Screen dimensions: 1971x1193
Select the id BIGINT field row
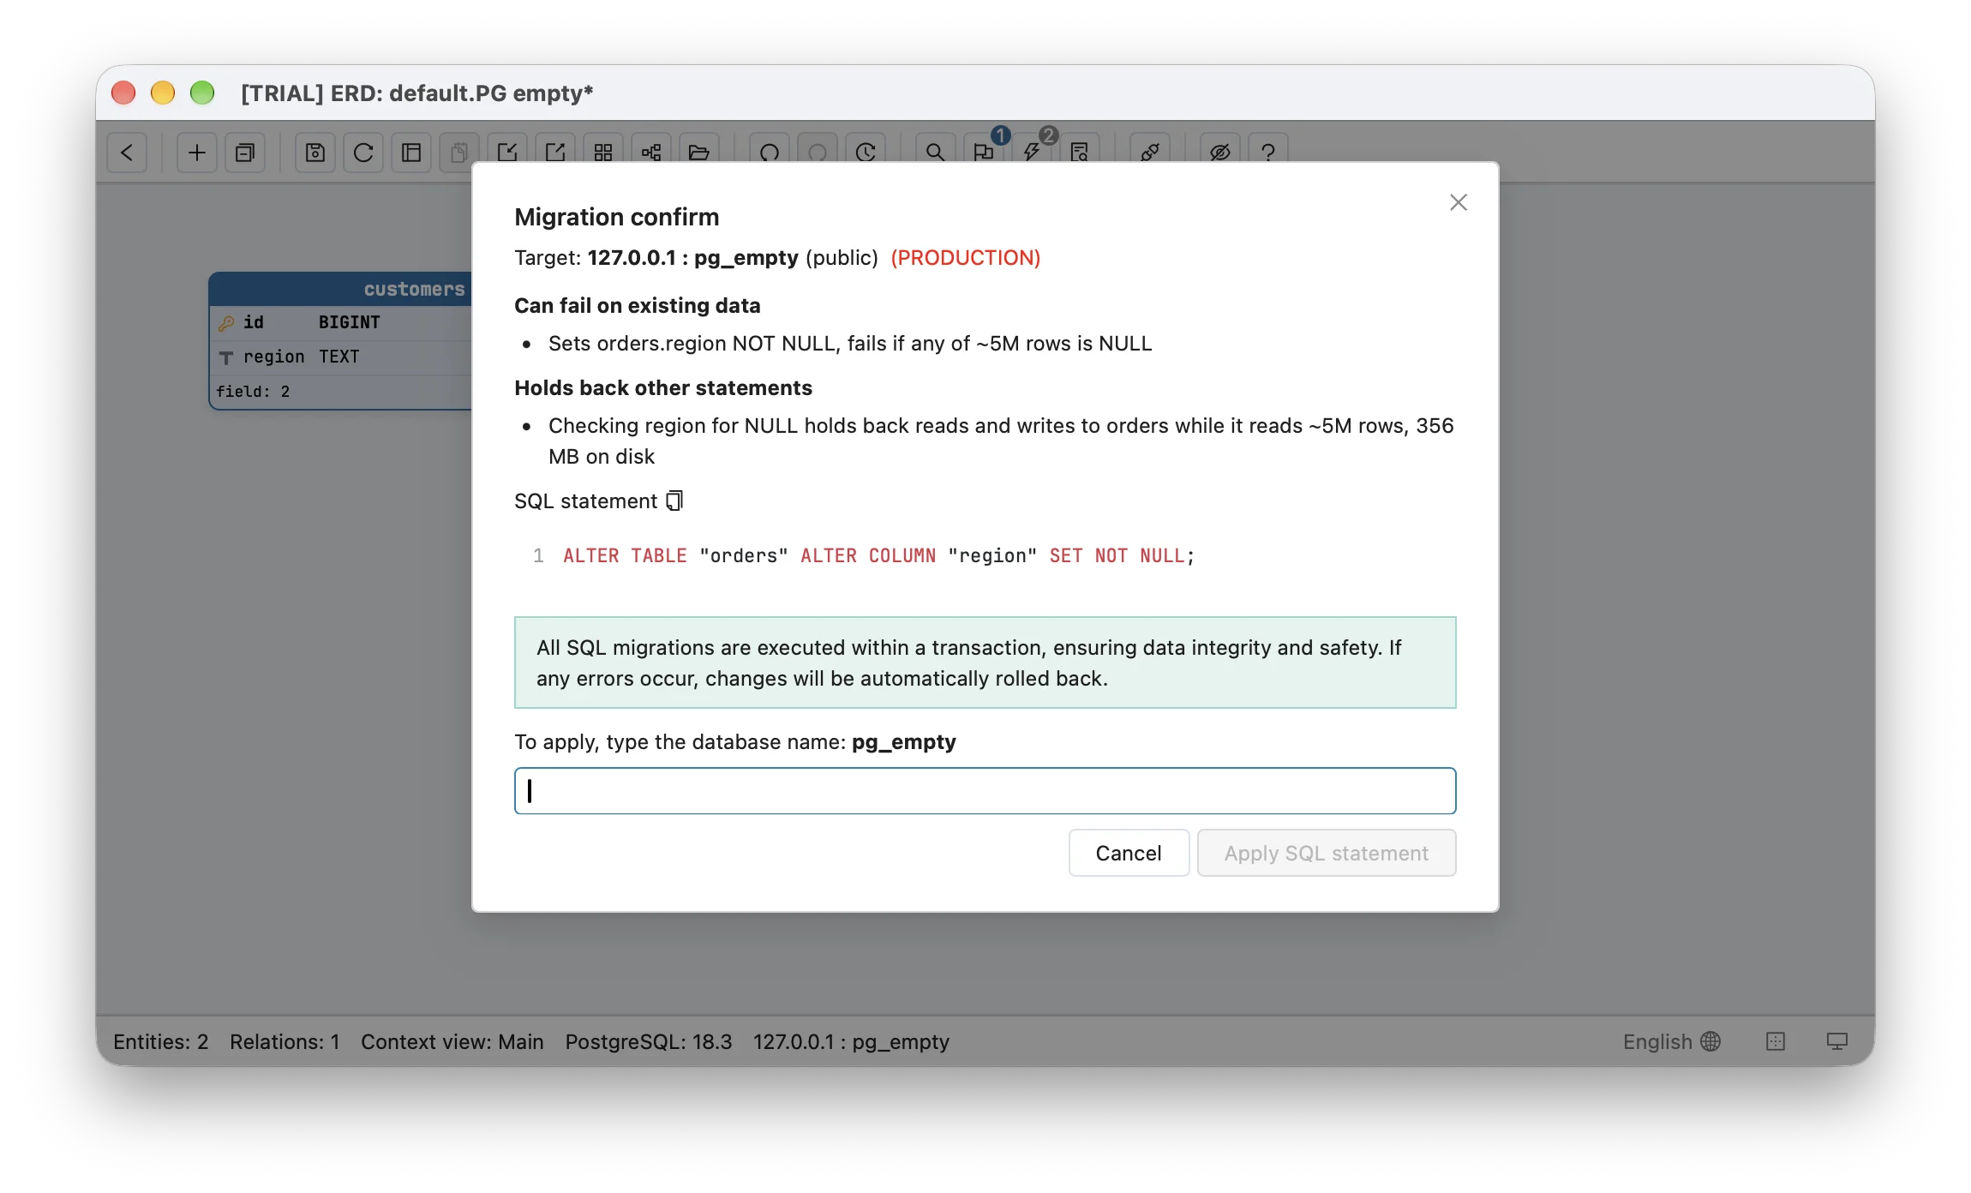tap(341, 322)
